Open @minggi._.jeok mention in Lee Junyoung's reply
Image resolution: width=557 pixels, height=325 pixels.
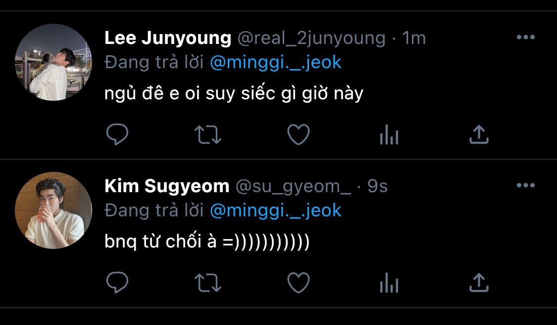pyautogui.click(x=276, y=63)
